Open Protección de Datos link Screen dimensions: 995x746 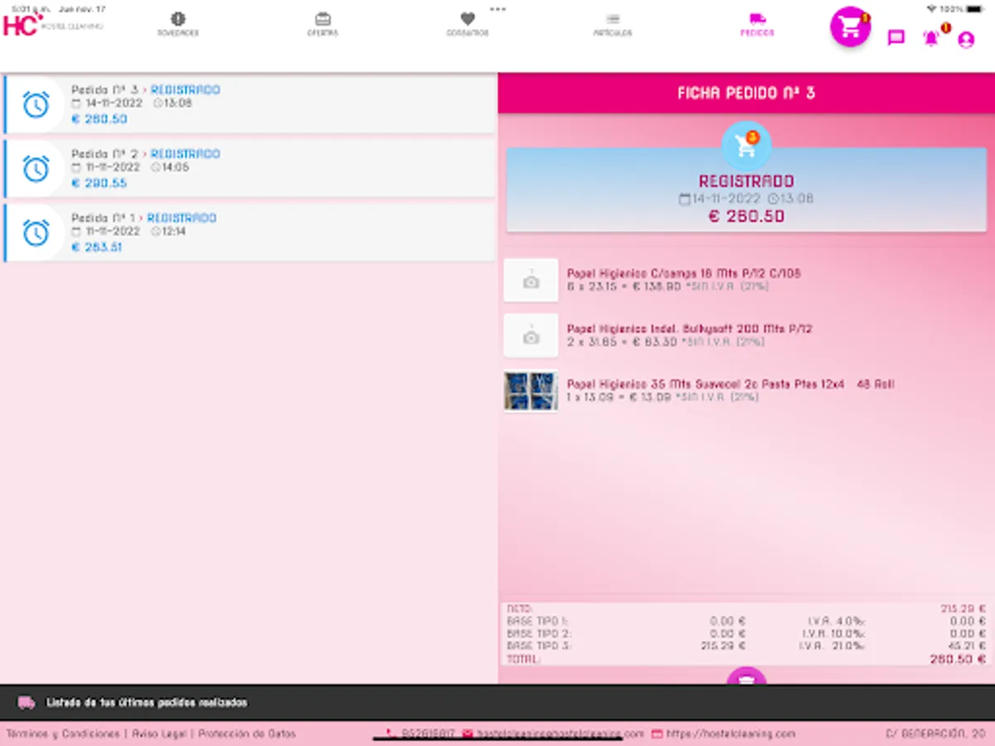click(x=246, y=734)
